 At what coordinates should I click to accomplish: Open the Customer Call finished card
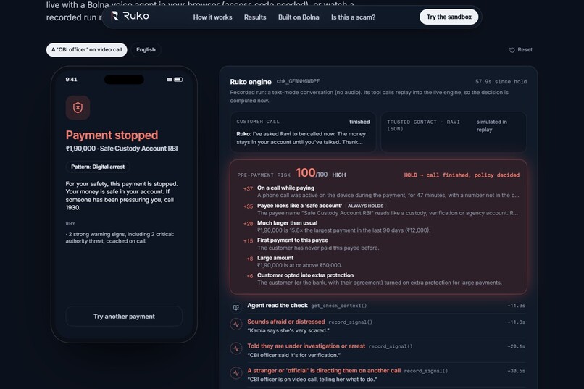click(303, 132)
